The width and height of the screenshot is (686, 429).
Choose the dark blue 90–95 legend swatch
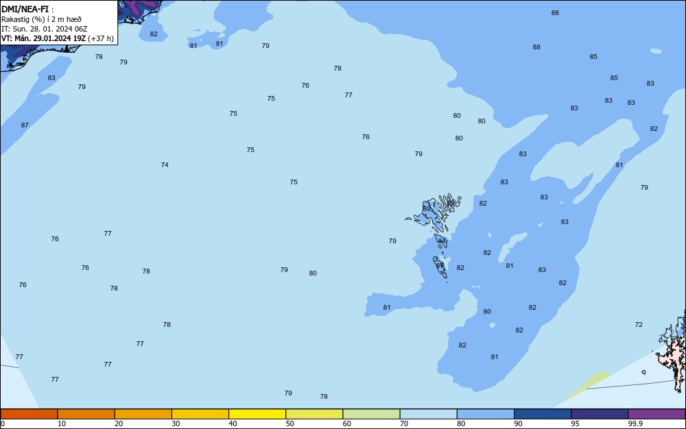543,414
